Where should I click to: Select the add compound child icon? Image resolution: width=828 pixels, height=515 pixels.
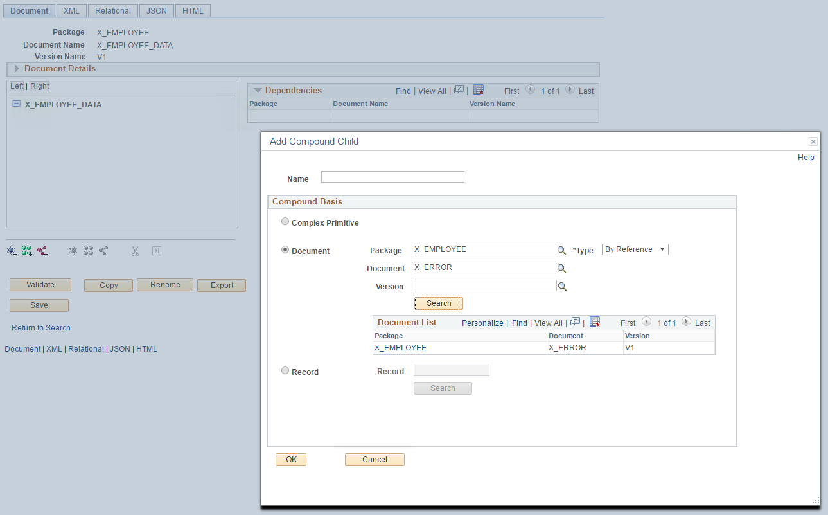click(x=11, y=250)
